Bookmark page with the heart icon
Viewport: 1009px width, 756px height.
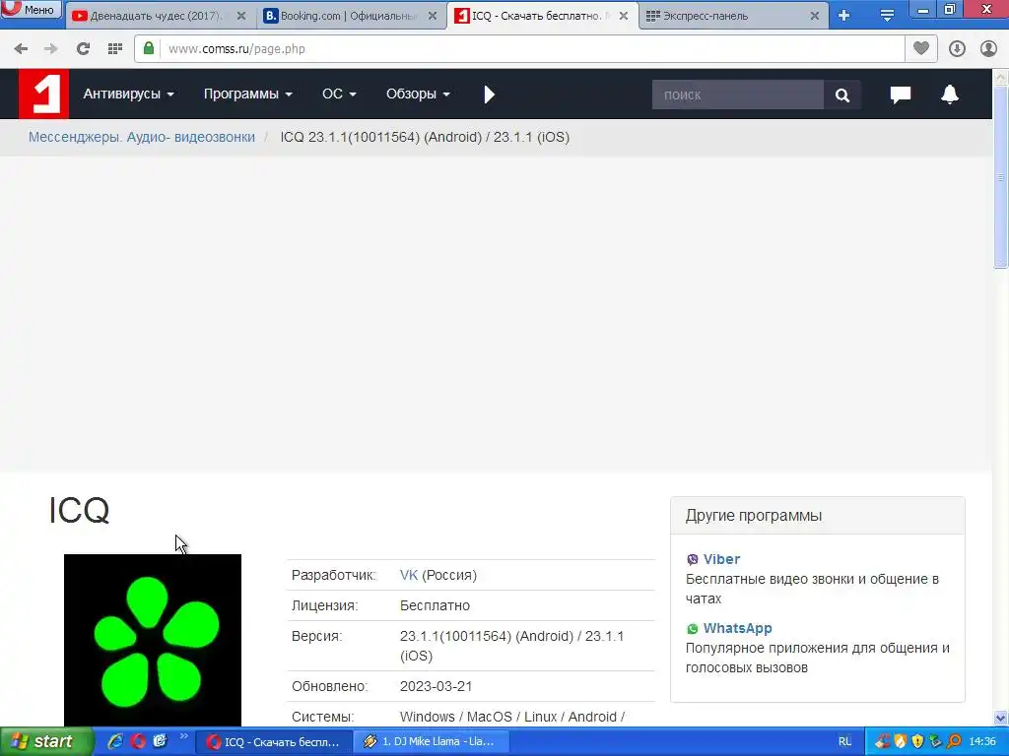coord(921,49)
